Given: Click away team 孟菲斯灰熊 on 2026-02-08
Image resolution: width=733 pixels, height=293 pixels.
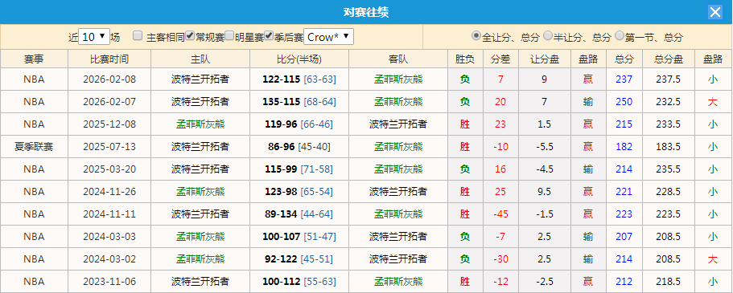Looking at the screenshot, I should [x=398, y=79].
